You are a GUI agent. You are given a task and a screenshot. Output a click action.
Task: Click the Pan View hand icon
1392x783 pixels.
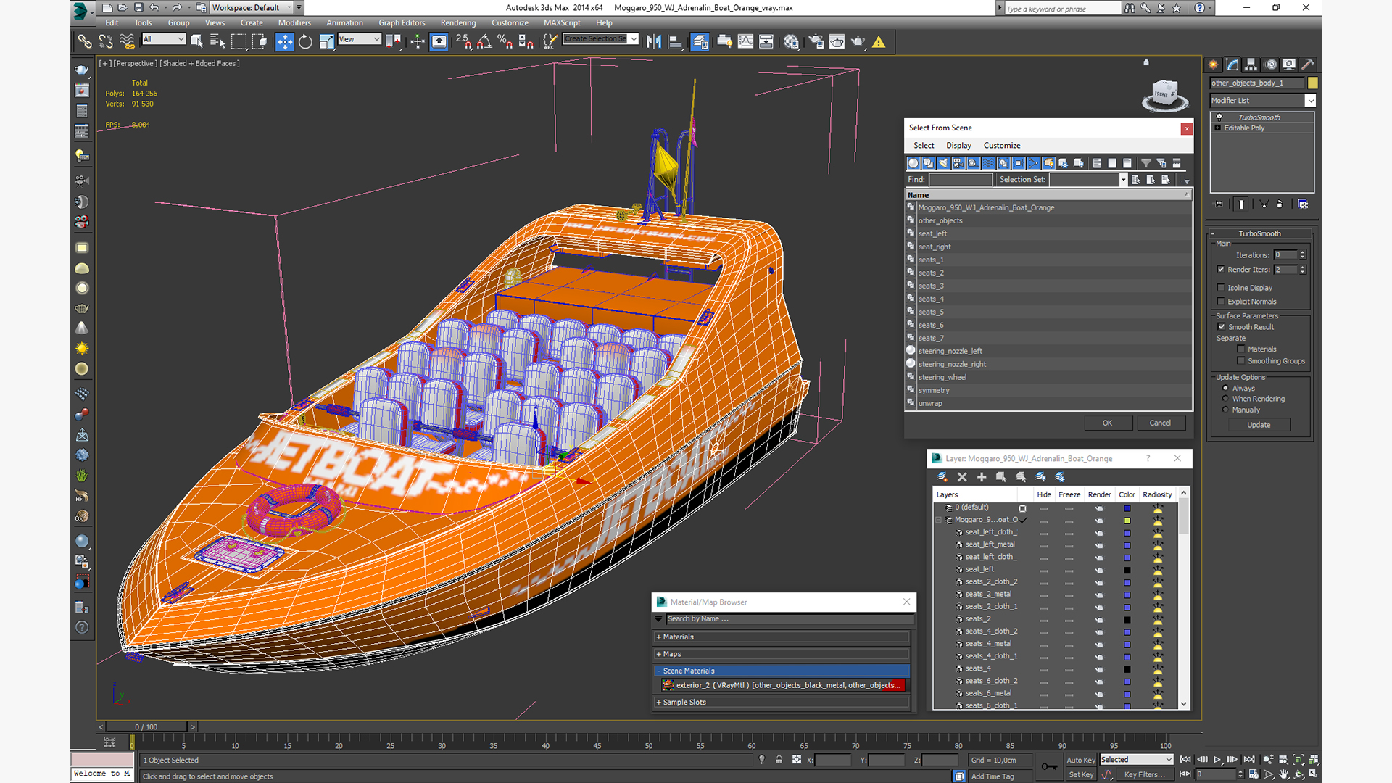coord(1284,774)
